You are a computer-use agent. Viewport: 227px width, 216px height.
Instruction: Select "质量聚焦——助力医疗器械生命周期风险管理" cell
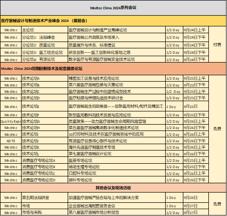(x=117, y=121)
